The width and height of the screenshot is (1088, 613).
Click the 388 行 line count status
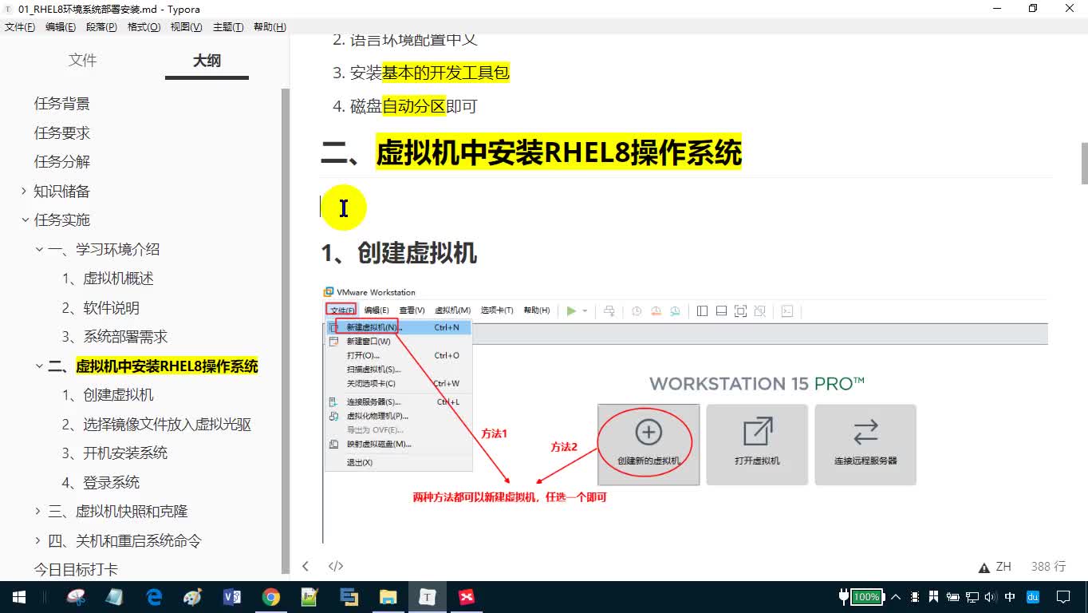[1048, 567]
